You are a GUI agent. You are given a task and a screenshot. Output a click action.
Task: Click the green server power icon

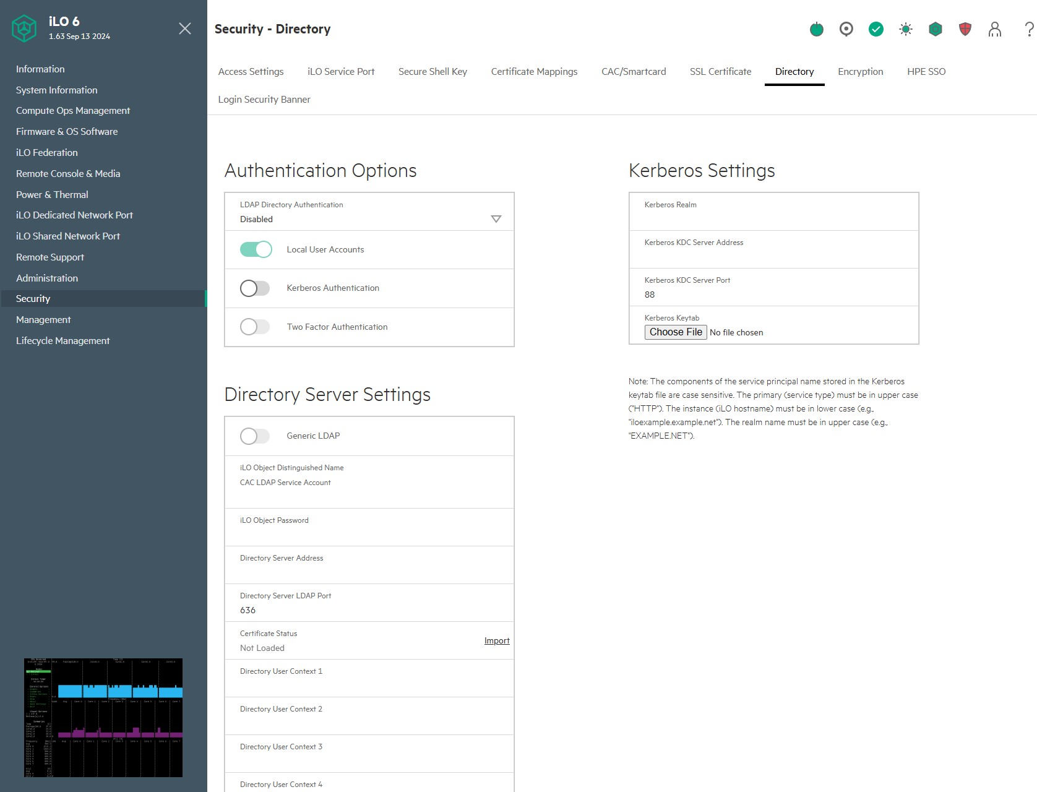tap(816, 29)
